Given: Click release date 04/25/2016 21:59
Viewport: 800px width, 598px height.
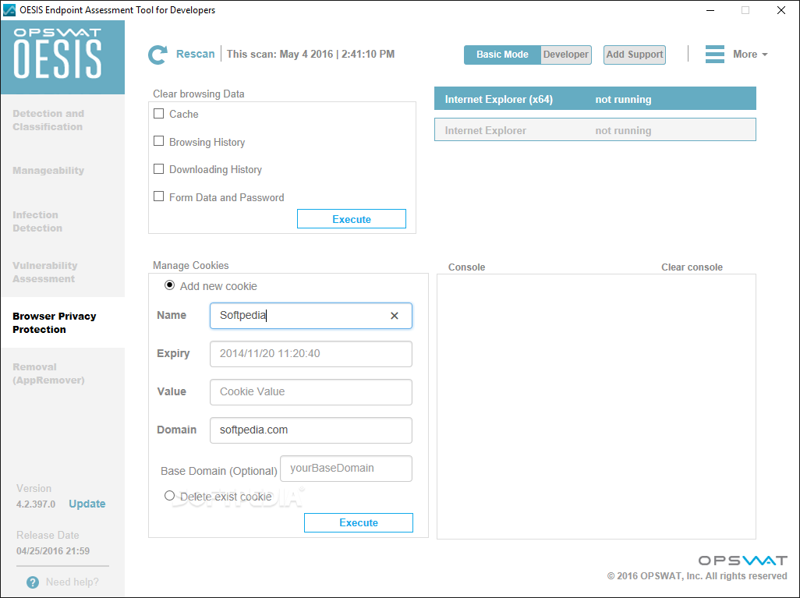Looking at the screenshot, I should (x=53, y=551).
